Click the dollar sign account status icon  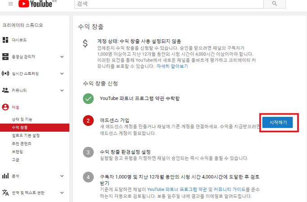tap(85, 43)
